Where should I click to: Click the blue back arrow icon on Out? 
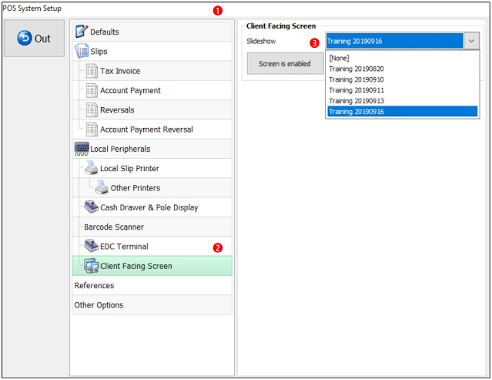click(x=25, y=38)
